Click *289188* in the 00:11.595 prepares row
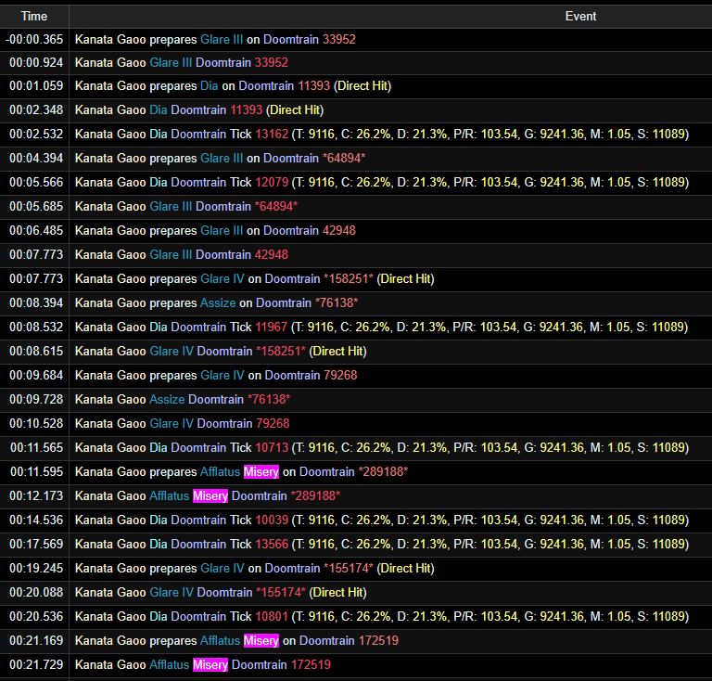712x681 pixels. (383, 471)
